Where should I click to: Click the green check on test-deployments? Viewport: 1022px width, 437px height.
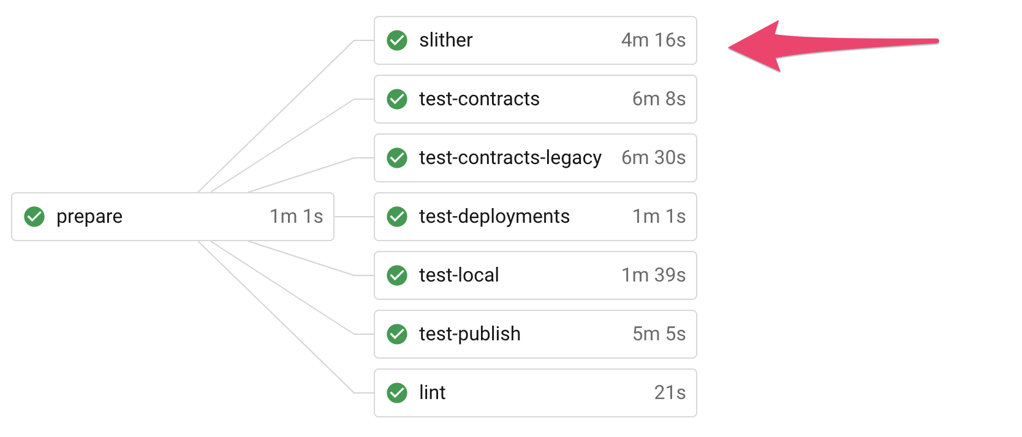(x=397, y=217)
